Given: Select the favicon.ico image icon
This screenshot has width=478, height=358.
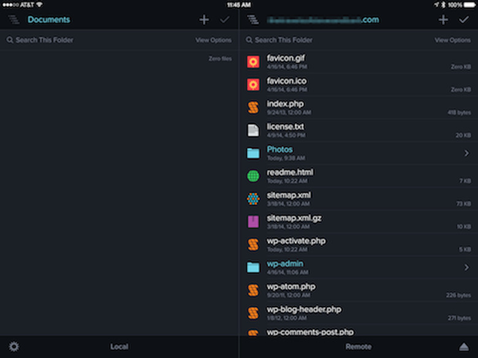Looking at the screenshot, I should (253, 84).
